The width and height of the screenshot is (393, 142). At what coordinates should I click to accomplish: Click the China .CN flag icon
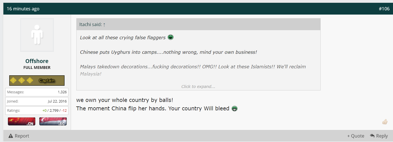22,121
